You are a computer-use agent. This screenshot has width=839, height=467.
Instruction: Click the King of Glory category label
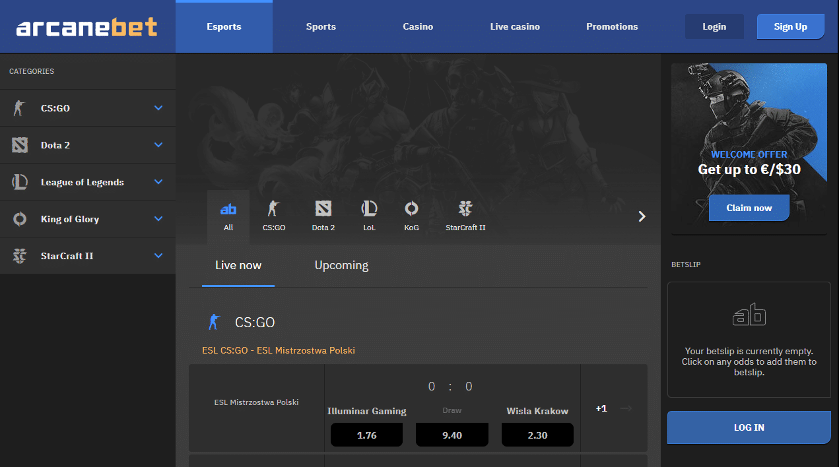pos(70,219)
